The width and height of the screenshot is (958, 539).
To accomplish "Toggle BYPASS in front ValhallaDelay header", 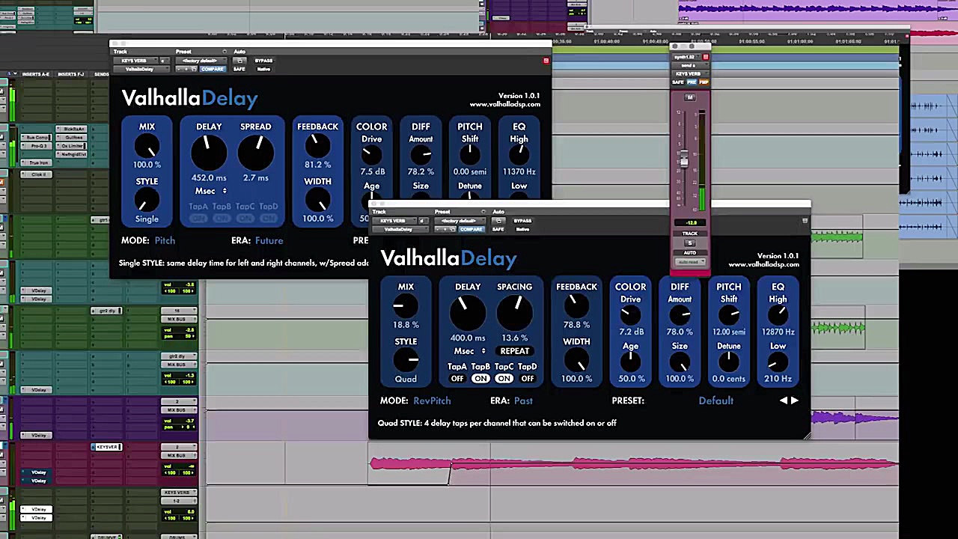I will point(522,221).
